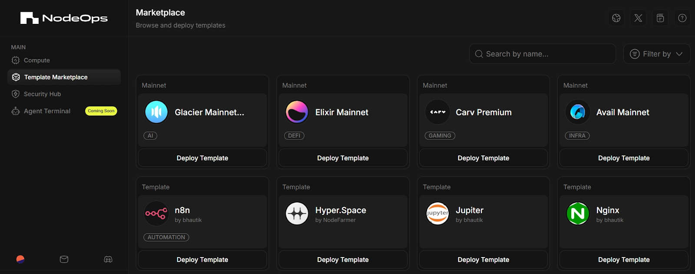Click the Security Hub shield icon
The image size is (695, 274).
click(x=16, y=94)
